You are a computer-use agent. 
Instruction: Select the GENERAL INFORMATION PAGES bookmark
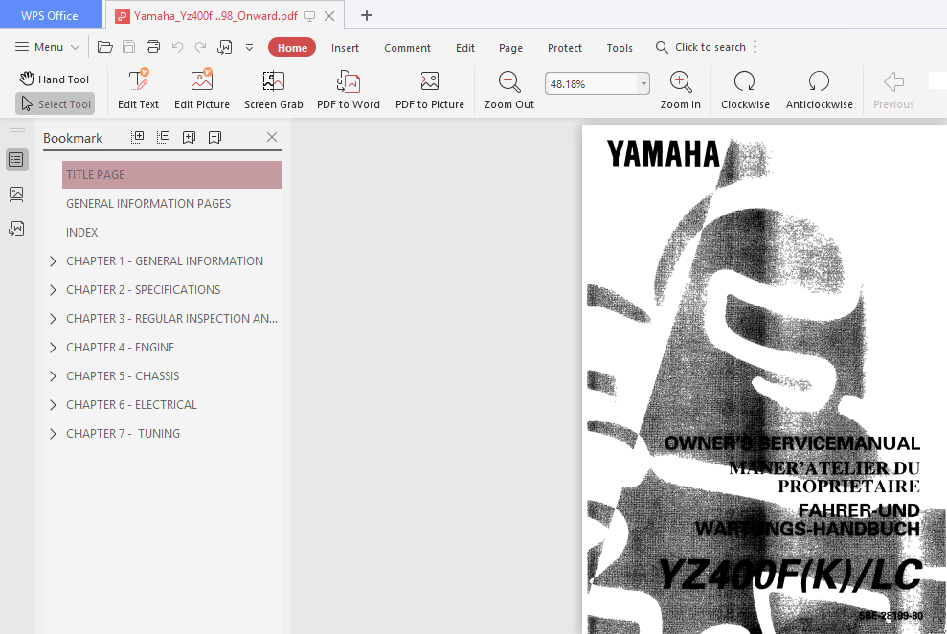pyautogui.click(x=148, y=203)
